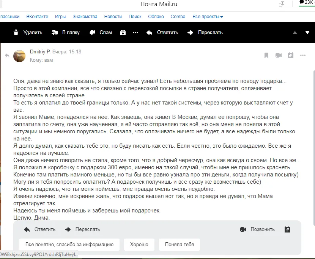Open the Combo portal link
Viewport: 315px width, 259px height.
(x=178, y=17)
